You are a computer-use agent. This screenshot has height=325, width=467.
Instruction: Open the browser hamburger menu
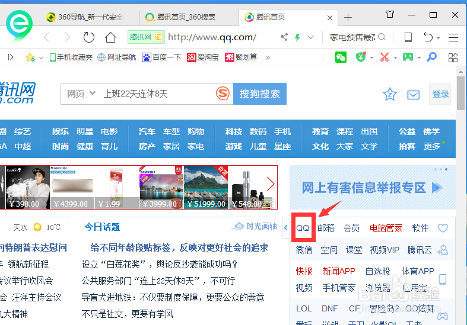point(453,37)
